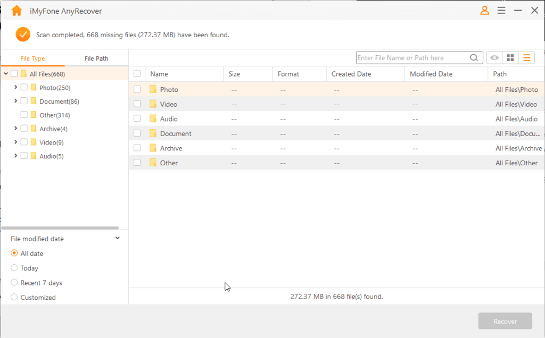The height and width of the screenshot is (338, 545).
Task: Collapse the File modified date section
Action: pos(118,238)
